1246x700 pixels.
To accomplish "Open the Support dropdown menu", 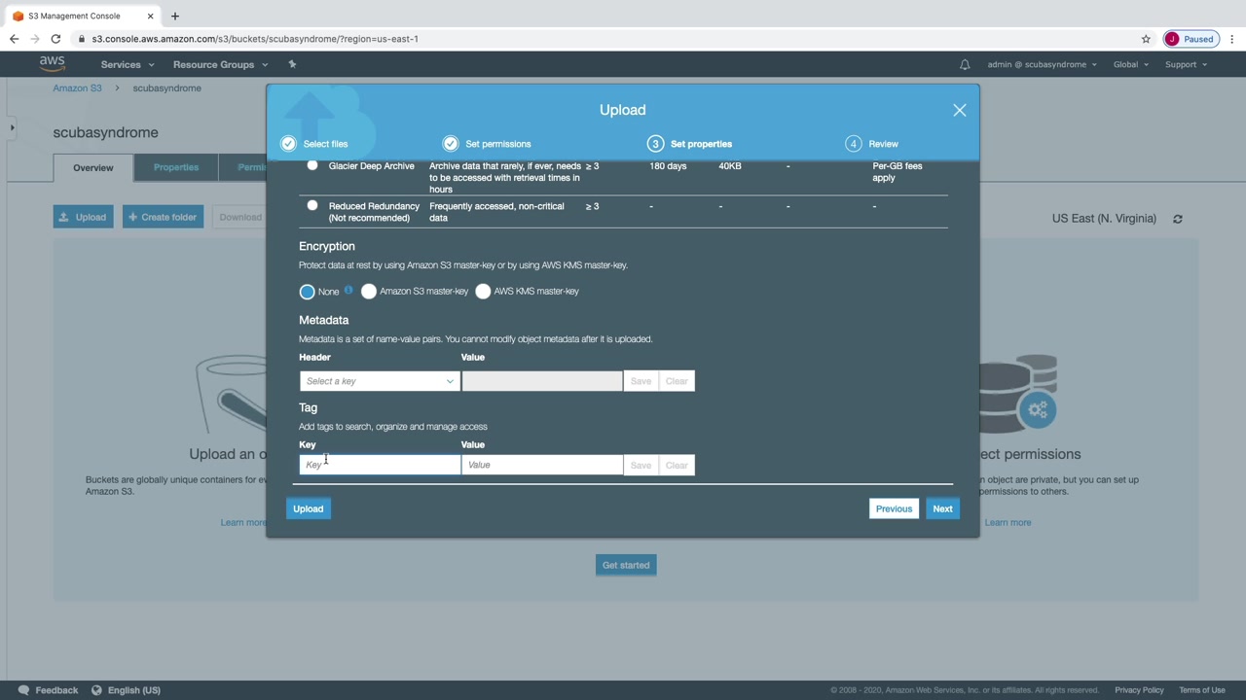I will (1186, 64).
